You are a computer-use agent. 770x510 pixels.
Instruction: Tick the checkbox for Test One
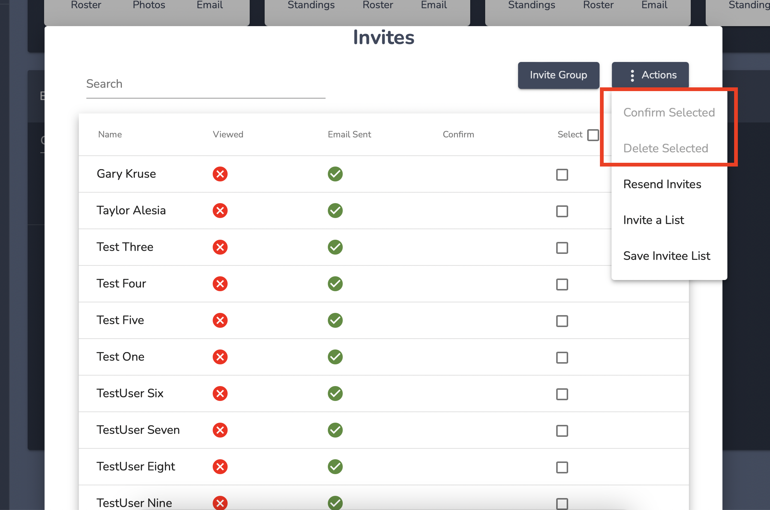click(x=562, y=358)
